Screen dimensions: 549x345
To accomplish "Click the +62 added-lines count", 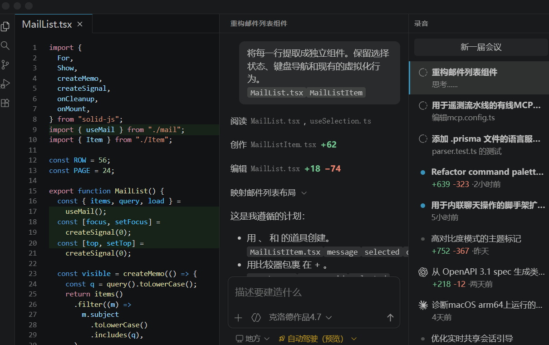I will (328, 145).
